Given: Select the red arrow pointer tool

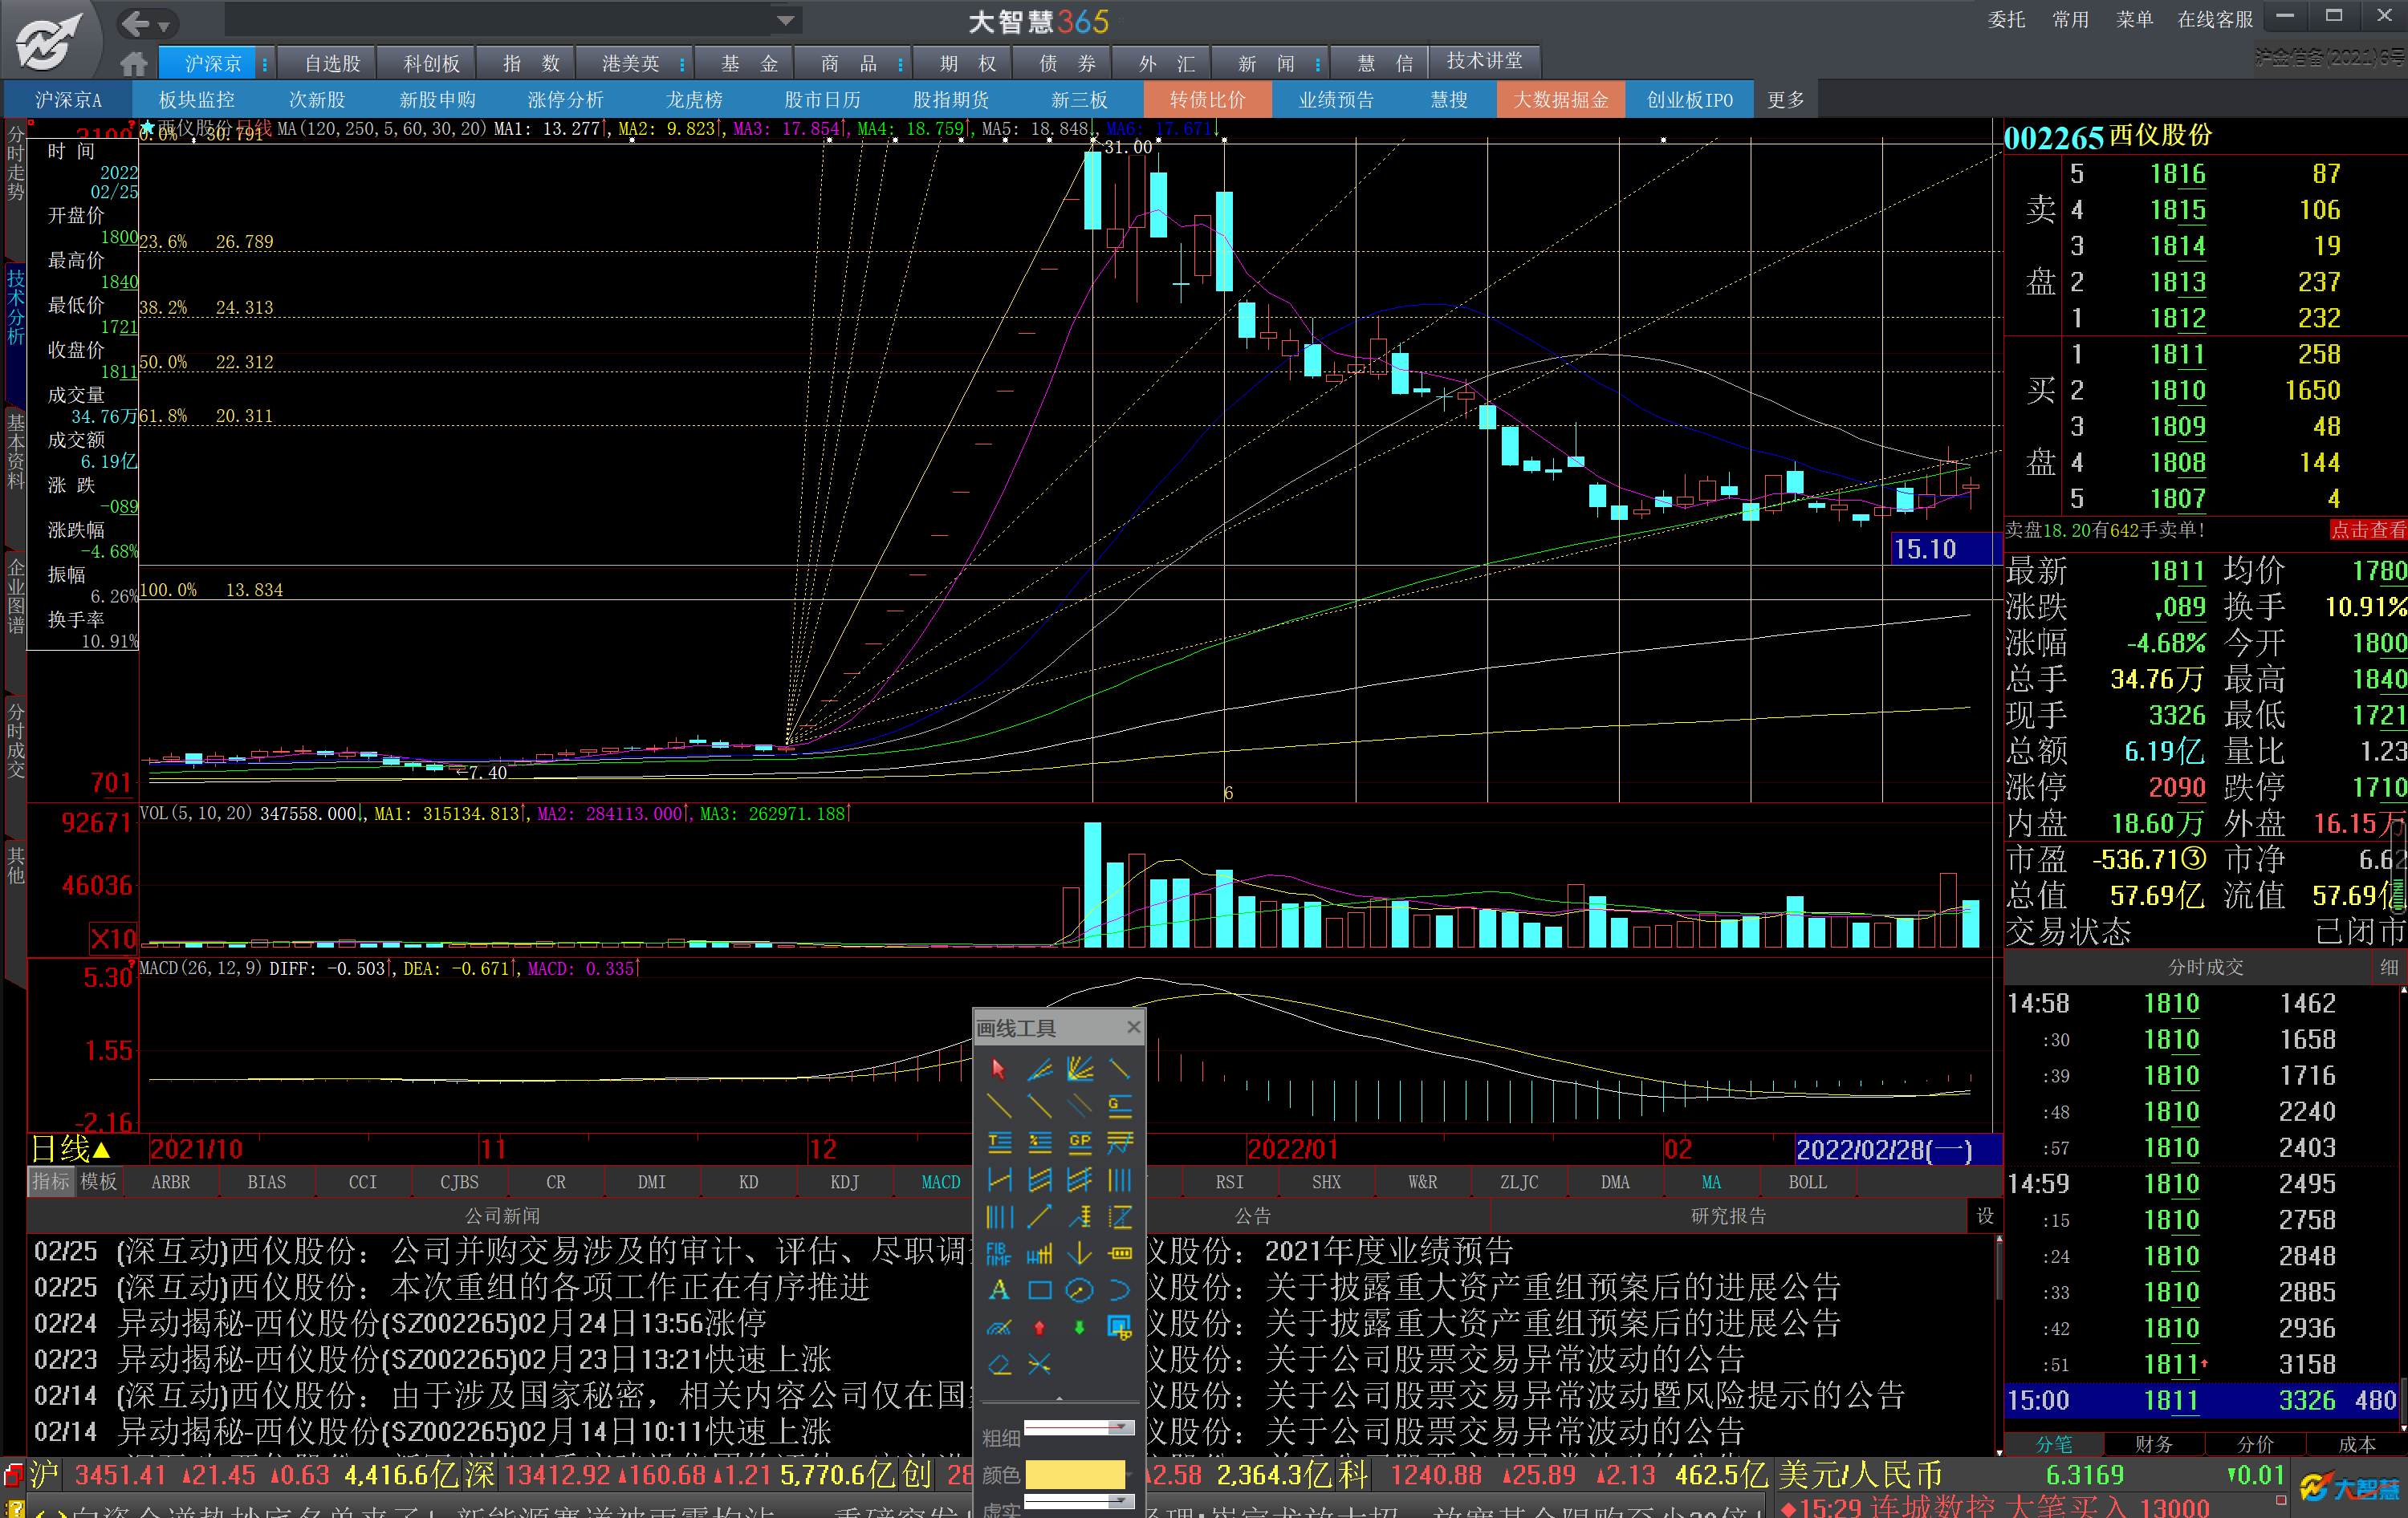Looking at the screenshot, I should (998, 1068).
